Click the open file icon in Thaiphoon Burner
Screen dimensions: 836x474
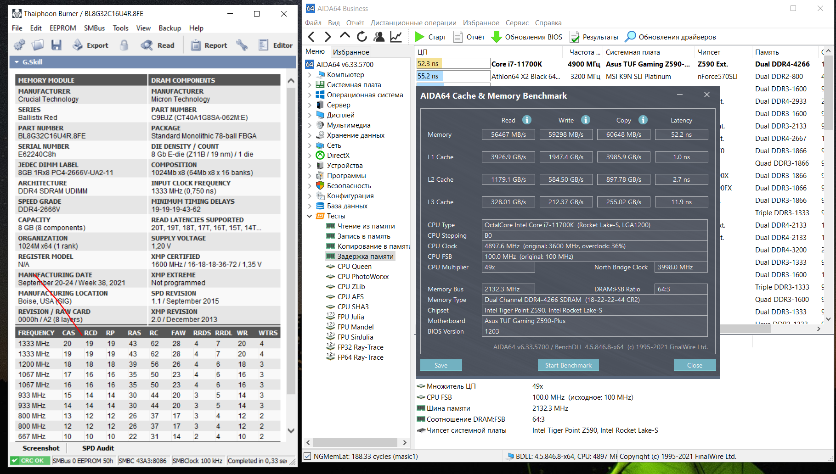[38, 45]
